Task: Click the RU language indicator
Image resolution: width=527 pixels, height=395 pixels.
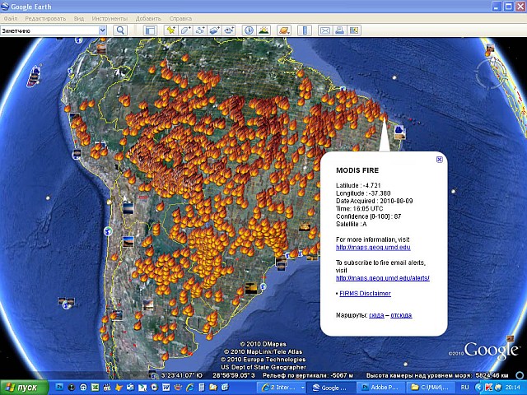Action: coord(464,388)
